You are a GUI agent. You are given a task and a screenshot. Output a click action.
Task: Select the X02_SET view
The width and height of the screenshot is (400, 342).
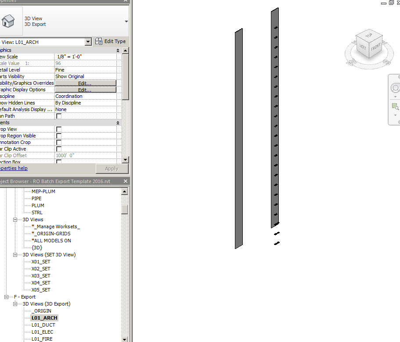pyautogui.click(x=41, y=269)
